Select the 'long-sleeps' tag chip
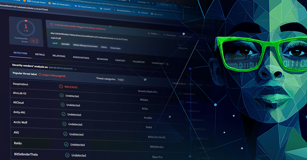The height and width of the screenshot is (160, 307). click(115, 48)
